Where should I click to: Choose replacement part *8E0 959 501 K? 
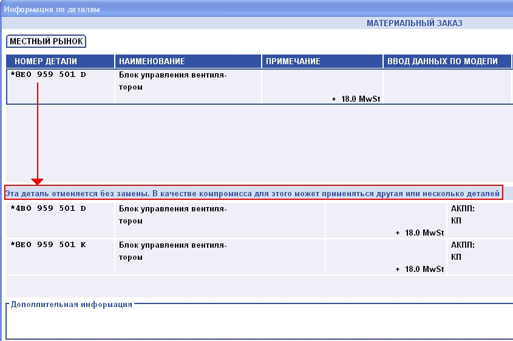[49, 245]
